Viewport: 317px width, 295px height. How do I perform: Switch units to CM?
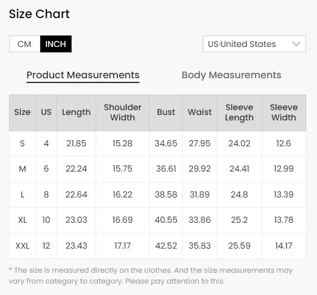[x=25, y=44]
